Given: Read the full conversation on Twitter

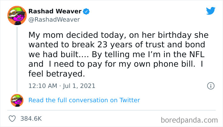Looking at the screenshot, I should tap(84, 100).
